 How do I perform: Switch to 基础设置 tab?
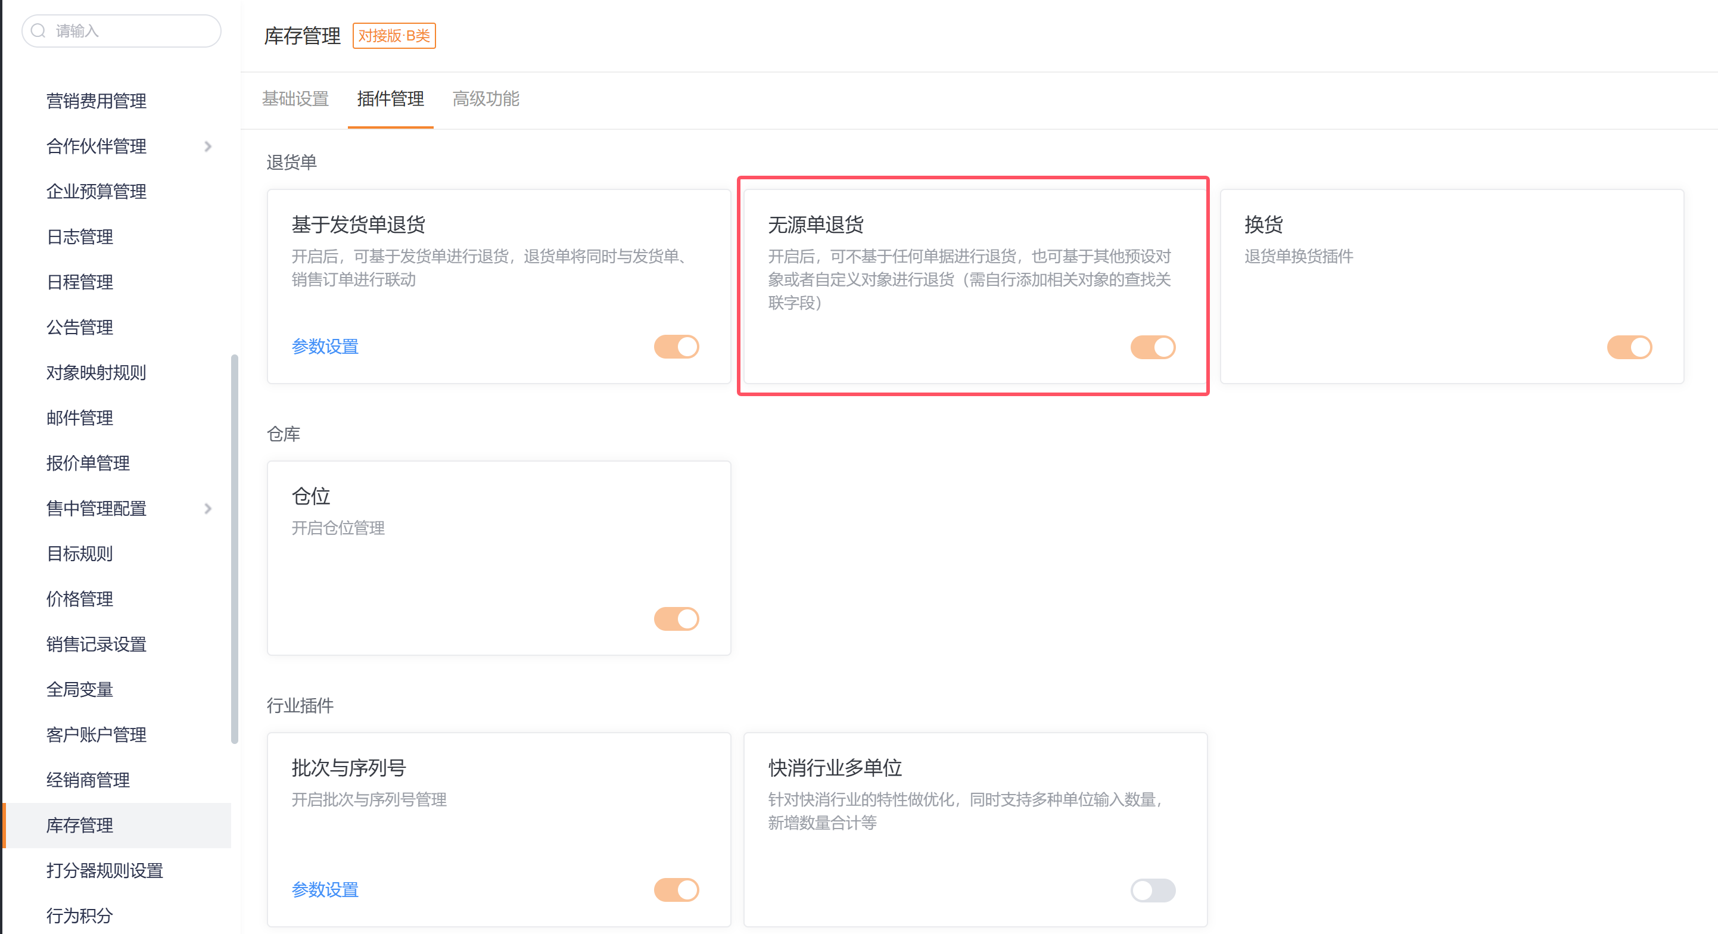[x=295, y=99]
